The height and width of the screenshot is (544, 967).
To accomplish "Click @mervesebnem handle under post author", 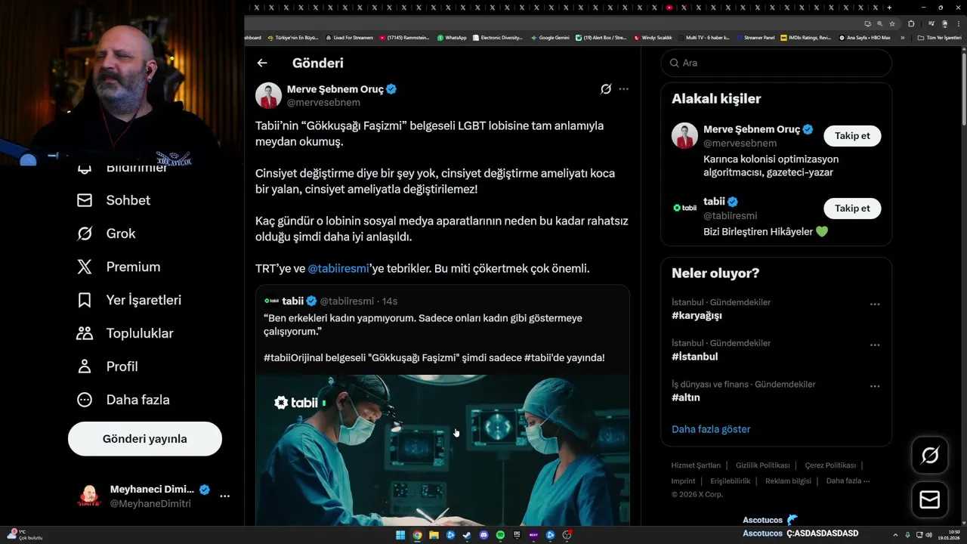I will click(323, 103).
